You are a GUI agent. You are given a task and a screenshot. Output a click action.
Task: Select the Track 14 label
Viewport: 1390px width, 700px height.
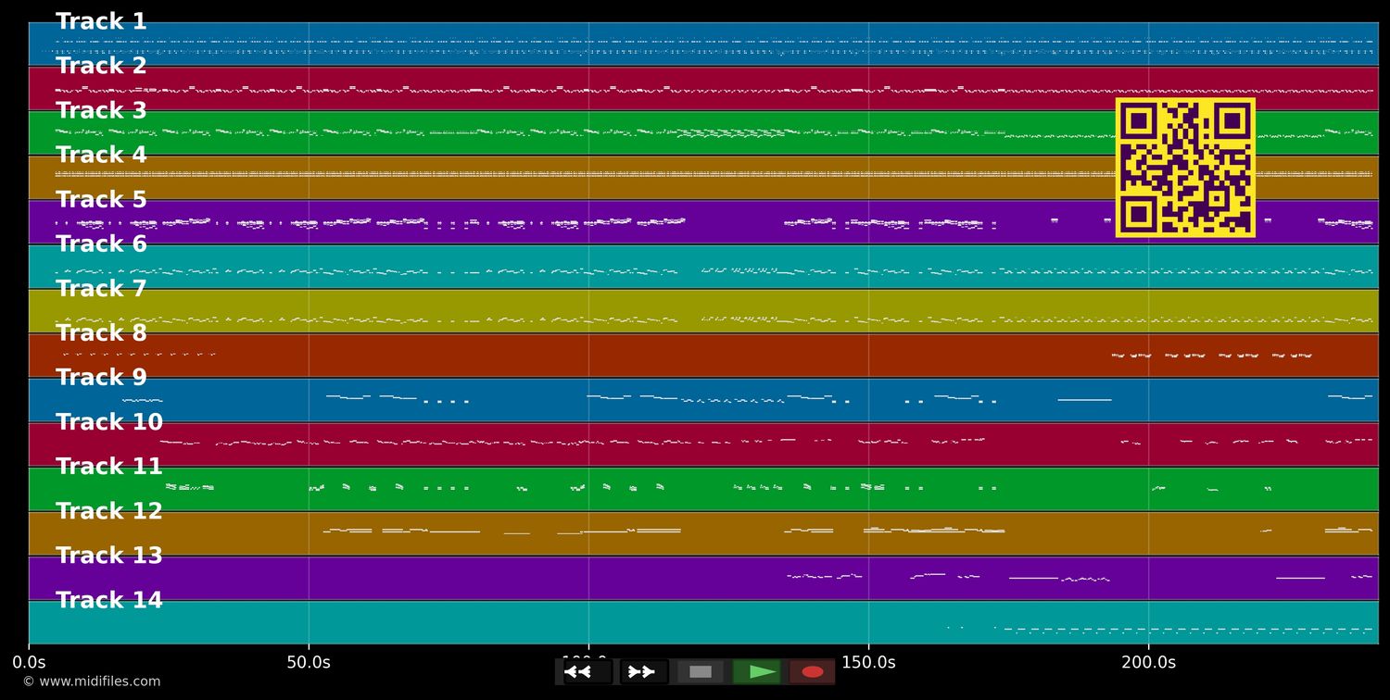pyautogui.click(x=109, y=600)
